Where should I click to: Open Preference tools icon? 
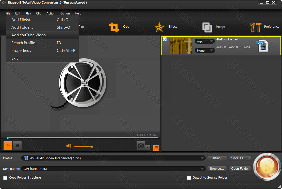(x=256, y=27)
